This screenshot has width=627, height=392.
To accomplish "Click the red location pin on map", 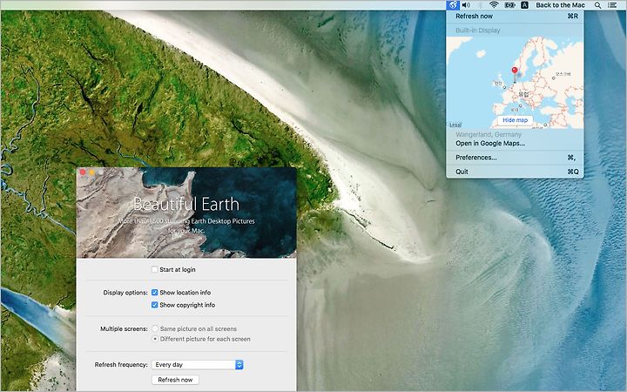I will pyautogui.click(x=515, y=71).
